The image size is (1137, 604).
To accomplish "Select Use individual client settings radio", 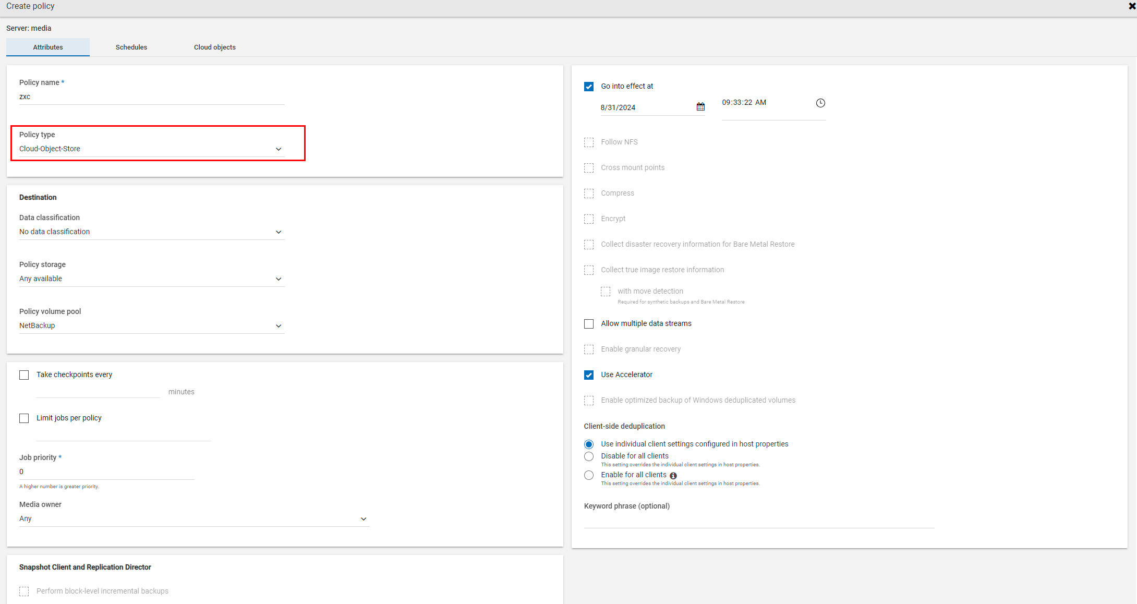I will pos(589,444).
